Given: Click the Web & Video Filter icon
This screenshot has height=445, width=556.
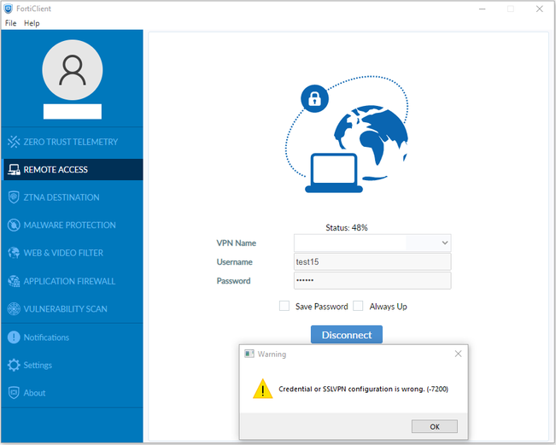Looking at the screenshot, I should click(14, 253).
